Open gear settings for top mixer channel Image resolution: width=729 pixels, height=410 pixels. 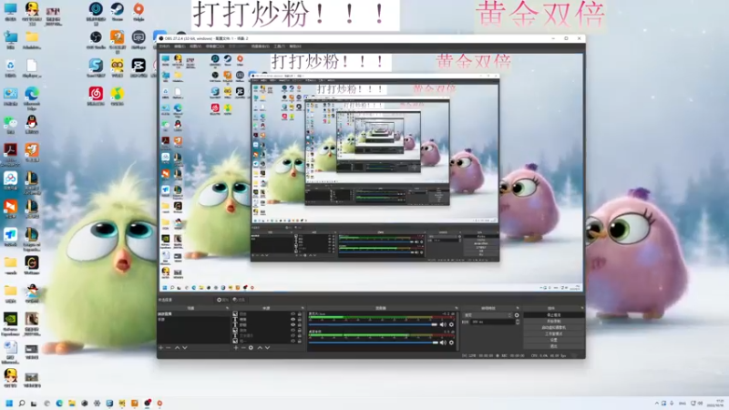(451, 324)
